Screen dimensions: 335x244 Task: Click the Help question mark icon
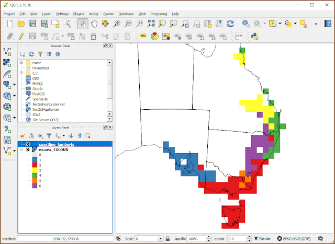[328, 24]
